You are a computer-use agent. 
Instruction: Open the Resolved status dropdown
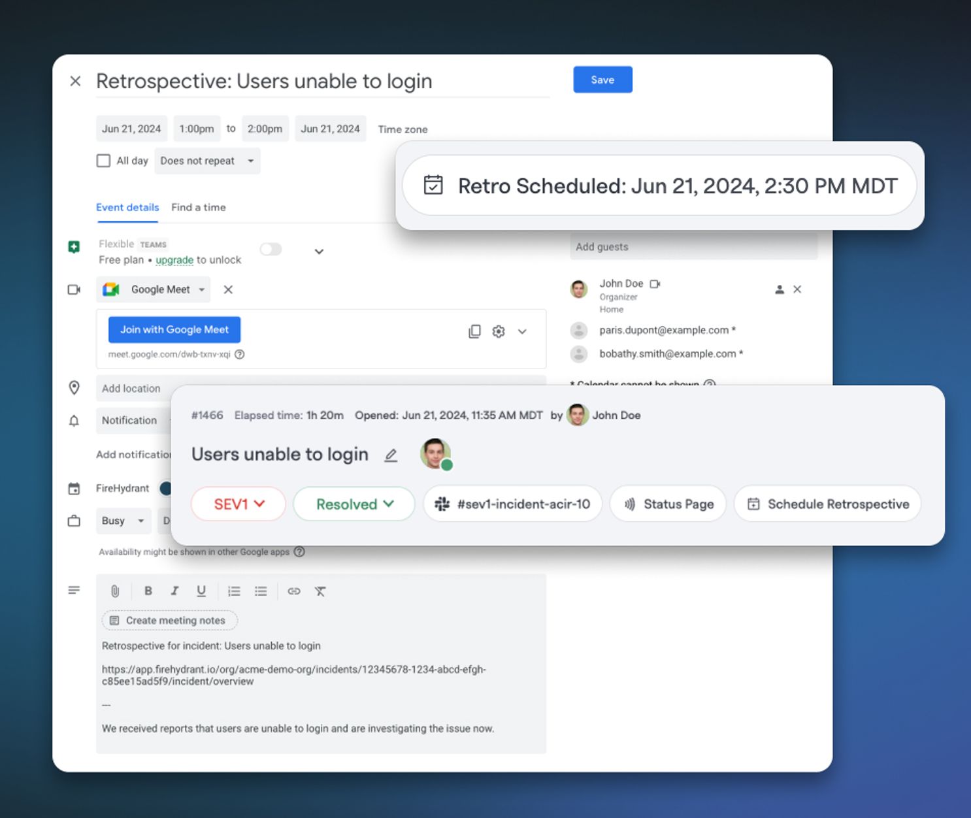[x=354, y=504]
